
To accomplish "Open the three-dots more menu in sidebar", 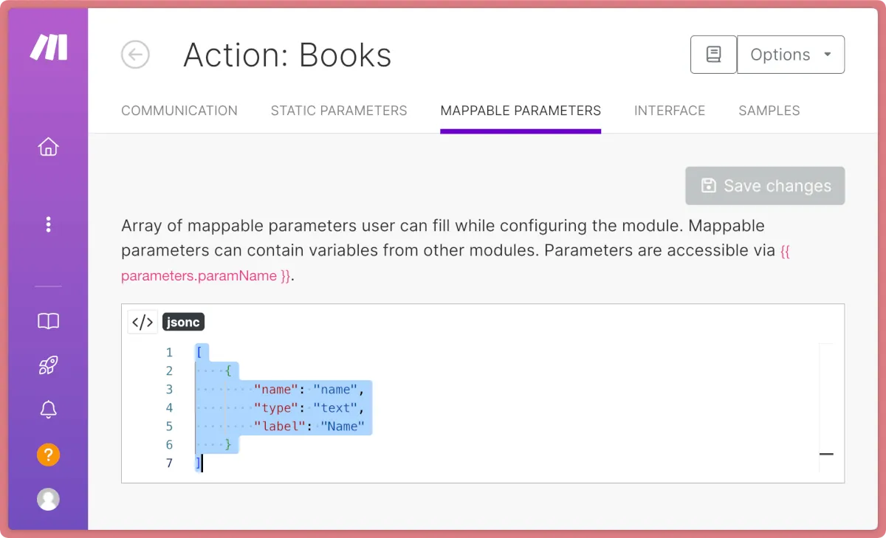I will [48, 224].
